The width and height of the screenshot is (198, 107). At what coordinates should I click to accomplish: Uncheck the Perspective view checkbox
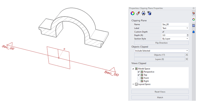139,72
